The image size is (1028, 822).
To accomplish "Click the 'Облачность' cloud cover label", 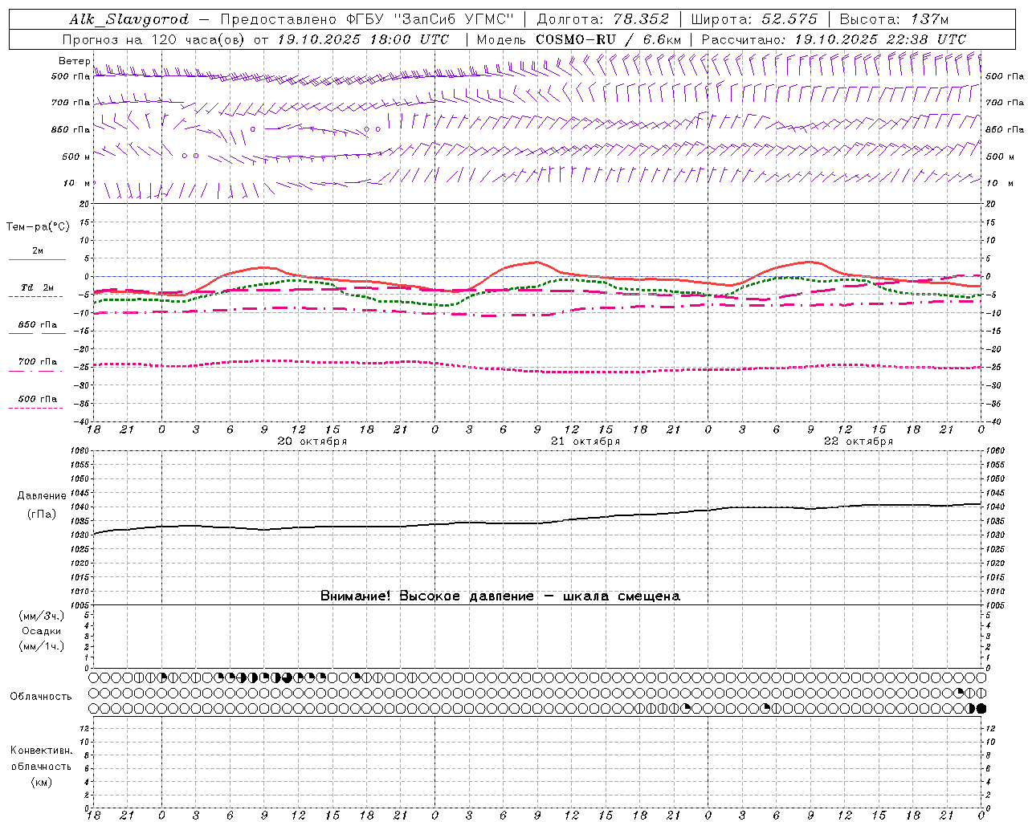I will click(x=41, y=697).
